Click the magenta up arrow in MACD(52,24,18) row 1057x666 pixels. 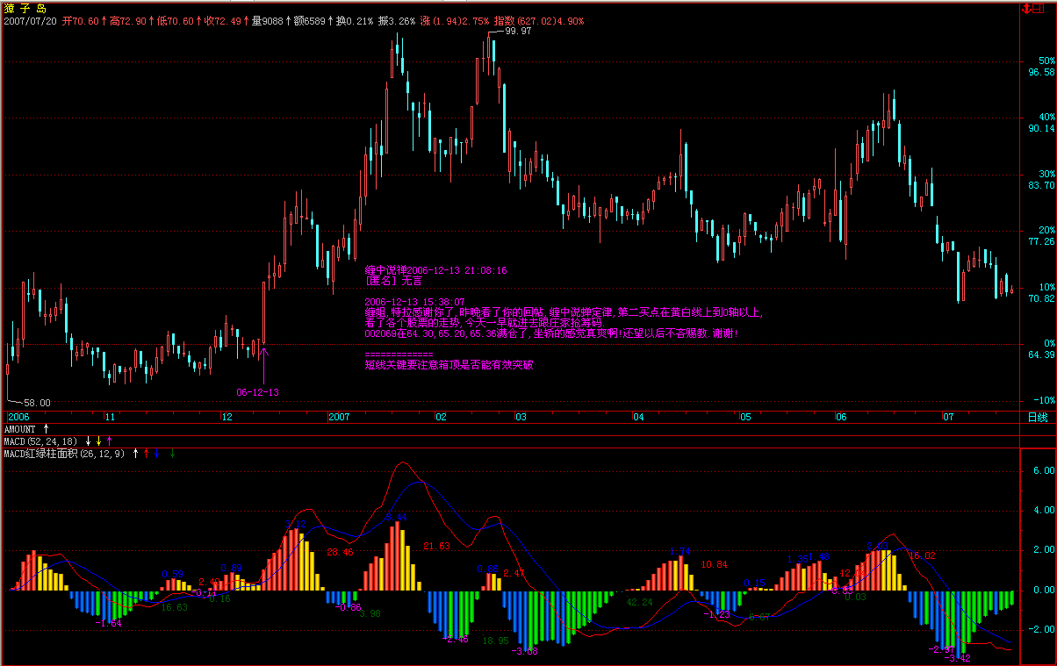(x=108, y=440)
